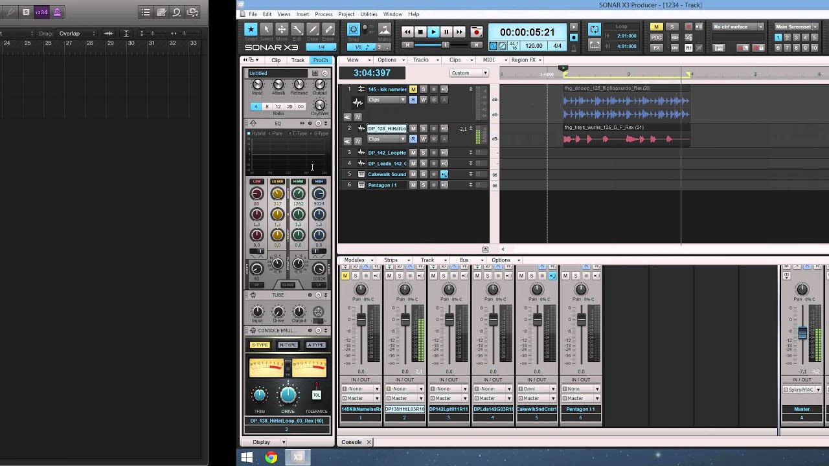Open the Process menu
This screenshot has height=466, width=829.
point(324,14)
